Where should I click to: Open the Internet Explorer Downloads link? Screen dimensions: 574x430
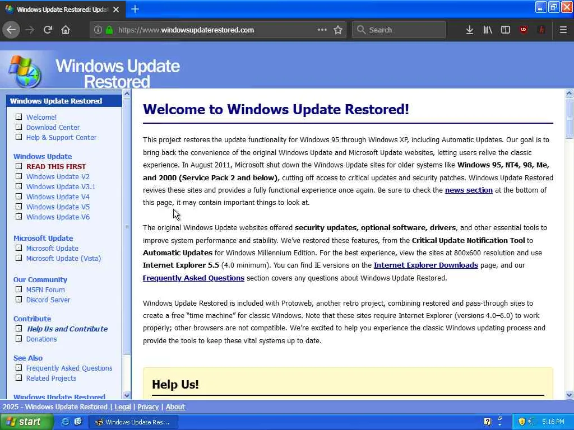click(x=426, y=265)
